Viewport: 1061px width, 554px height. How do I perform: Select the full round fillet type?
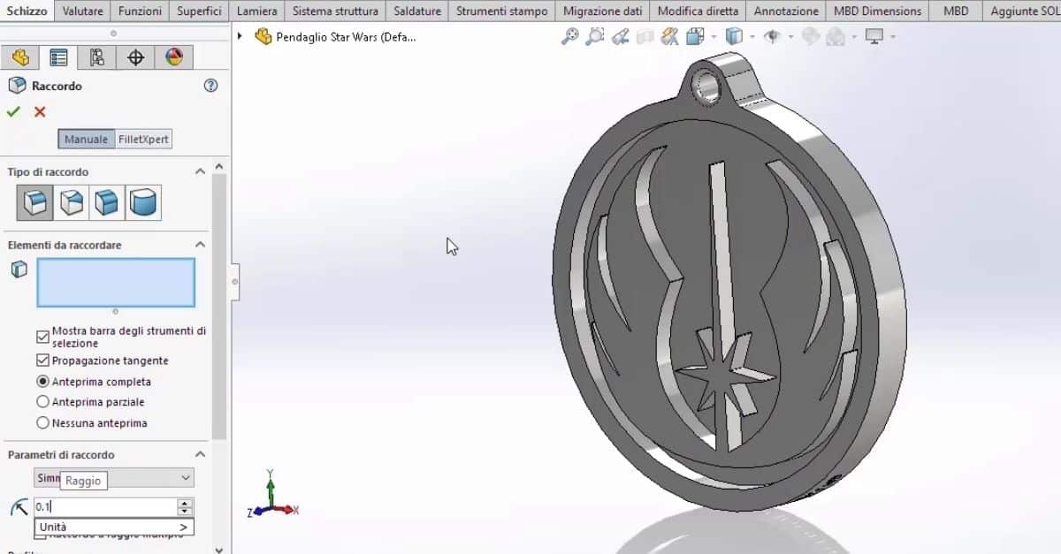click(x=142, y=201)
